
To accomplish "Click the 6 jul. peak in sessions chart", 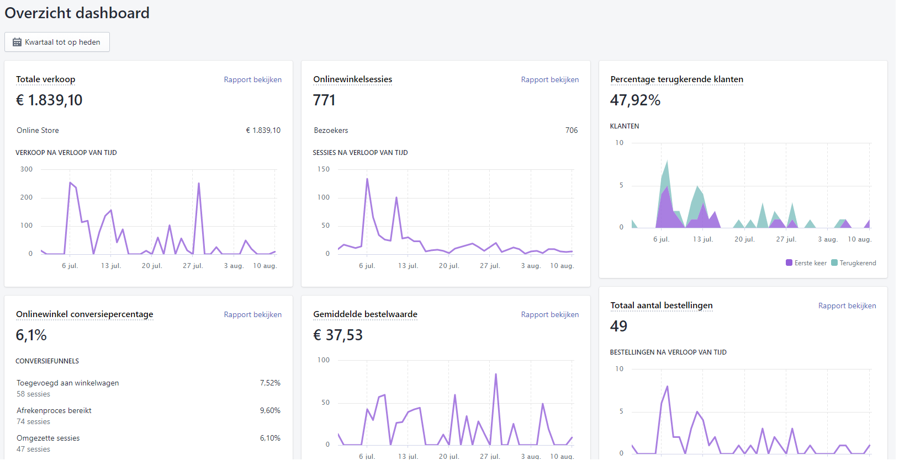I will [x=367, y=179].
